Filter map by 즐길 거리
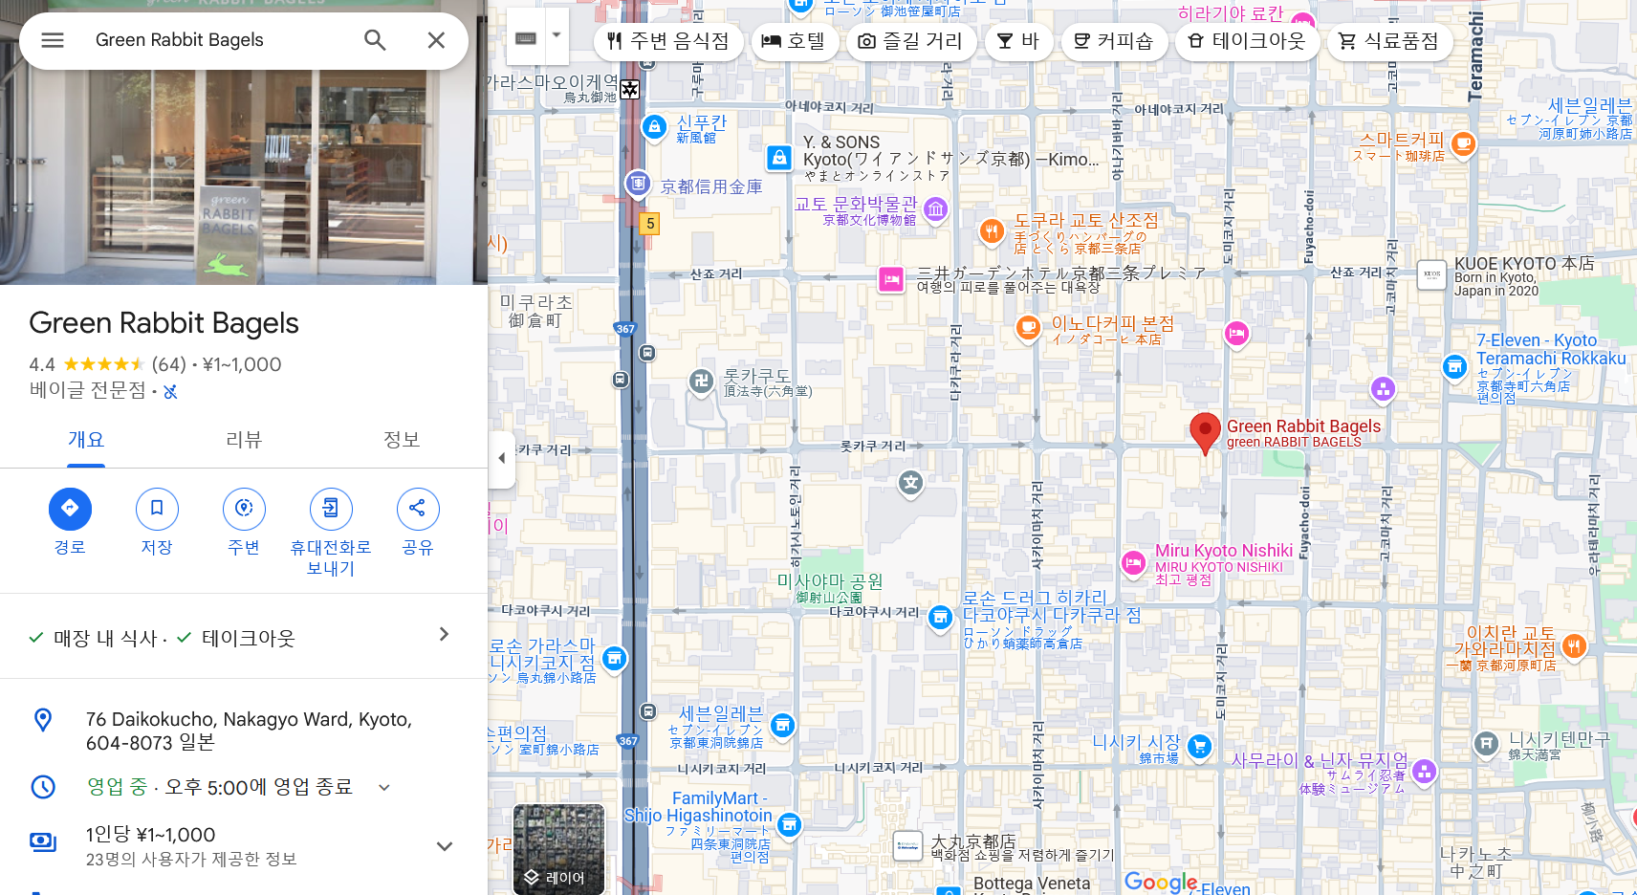The height and width of the screenshot is (895, 1637). coord(910,41)
